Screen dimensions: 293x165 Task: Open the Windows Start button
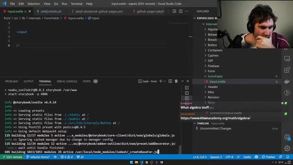131,162
